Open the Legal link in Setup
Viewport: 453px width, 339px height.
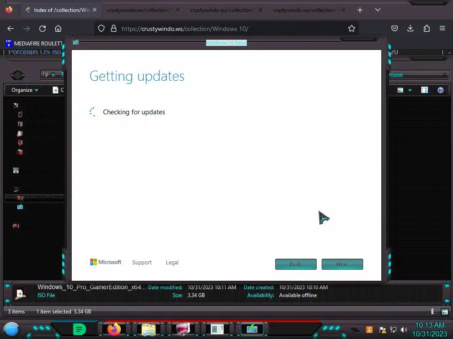[172, 262]
